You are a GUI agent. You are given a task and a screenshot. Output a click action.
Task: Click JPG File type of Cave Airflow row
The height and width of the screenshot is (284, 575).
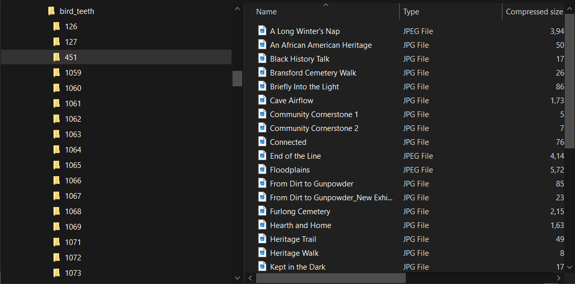(416, 100)
